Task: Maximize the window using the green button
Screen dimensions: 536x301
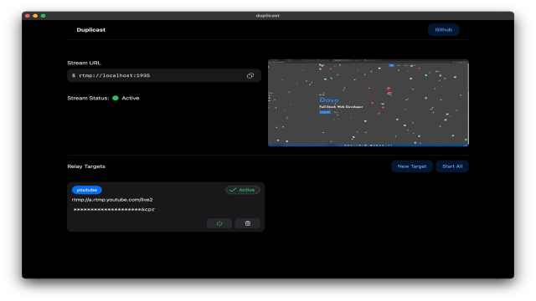Action: click(x=43, y=16)
